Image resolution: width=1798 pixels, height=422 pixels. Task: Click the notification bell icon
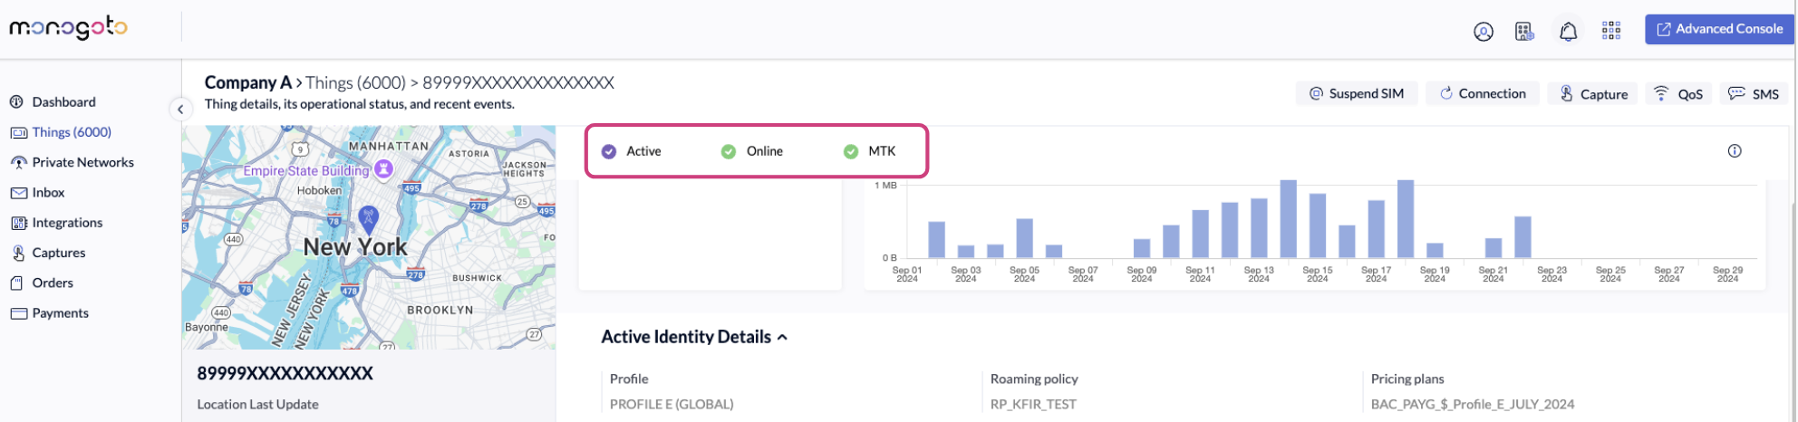[1568, 32]
